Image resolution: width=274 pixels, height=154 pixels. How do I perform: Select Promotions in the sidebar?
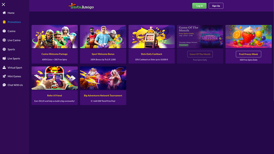[14, 22]
